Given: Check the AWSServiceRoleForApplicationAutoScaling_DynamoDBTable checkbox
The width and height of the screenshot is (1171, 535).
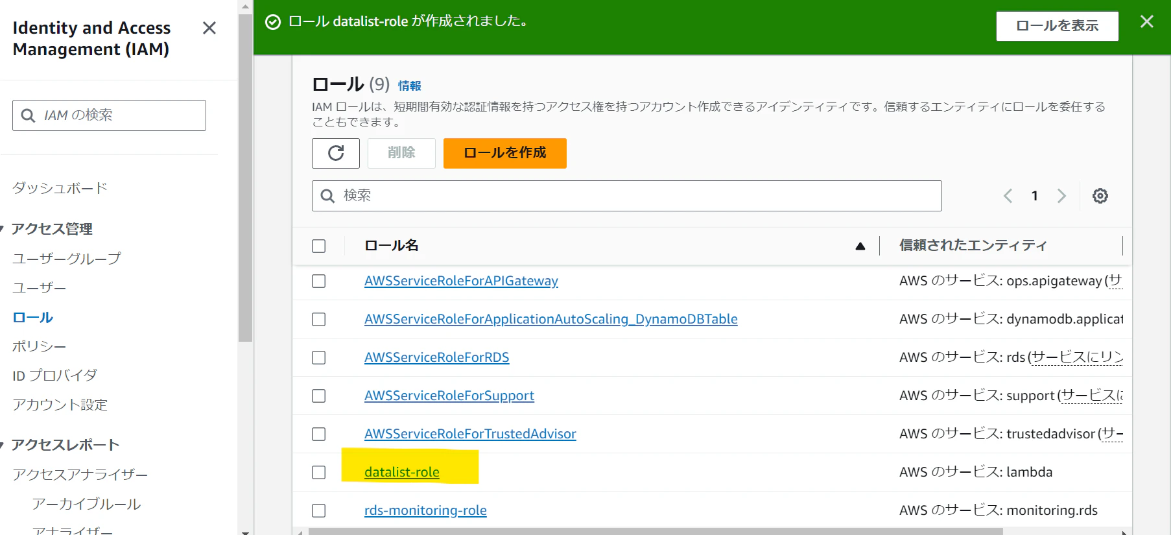Looking at the screenshot, I should 318,319.
